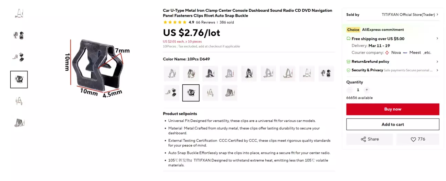Viewport: 446px width, 181px height.
Task: Expand the Security & Privacy chevron
Action: point(437,70)
